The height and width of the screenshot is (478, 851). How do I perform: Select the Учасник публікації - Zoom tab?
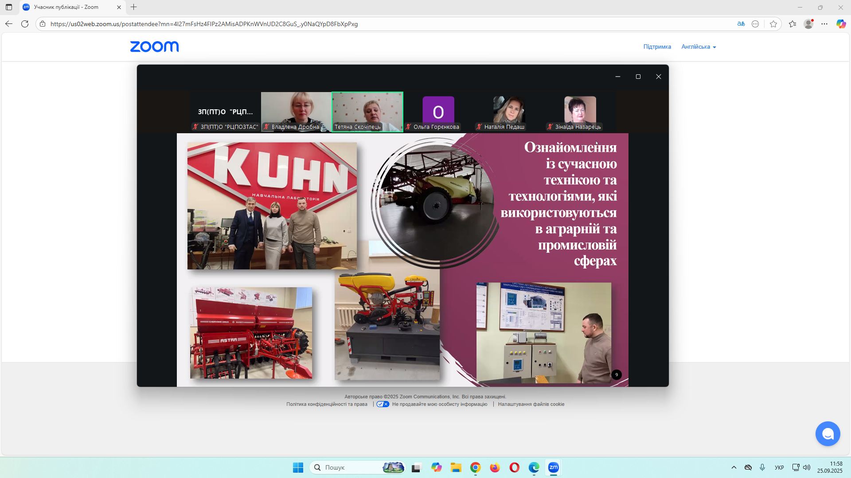pyautogui.click(x=66, y=7)
